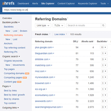Collapse the Organic search section

11,56
